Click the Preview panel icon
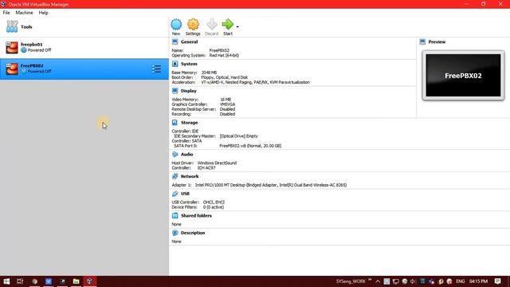Viewport: 510px width, 287px height. tap(422, 41)
